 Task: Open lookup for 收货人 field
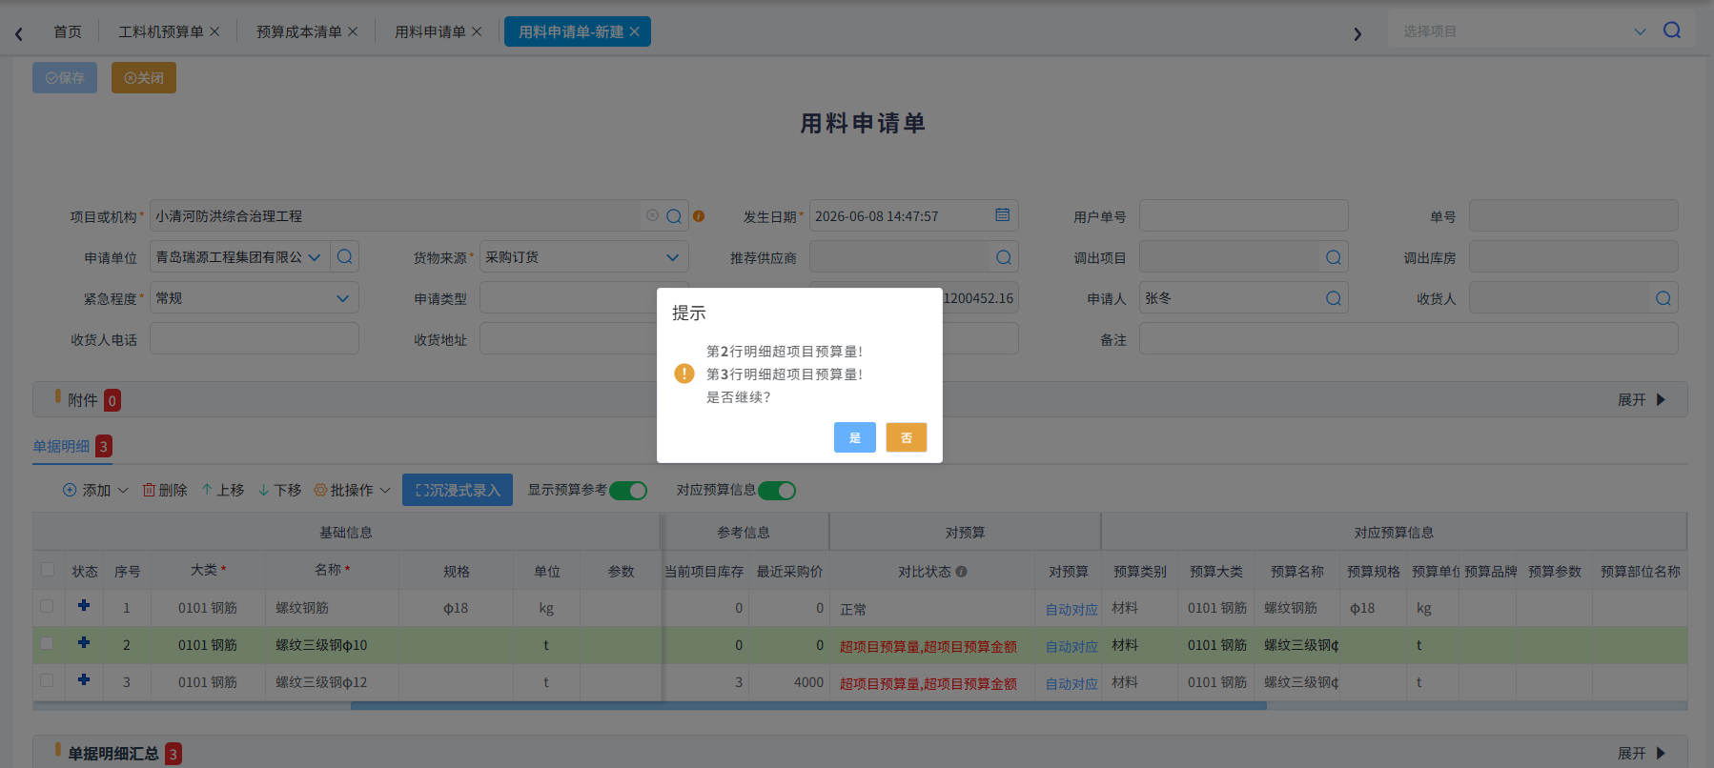pos(1663,298)
